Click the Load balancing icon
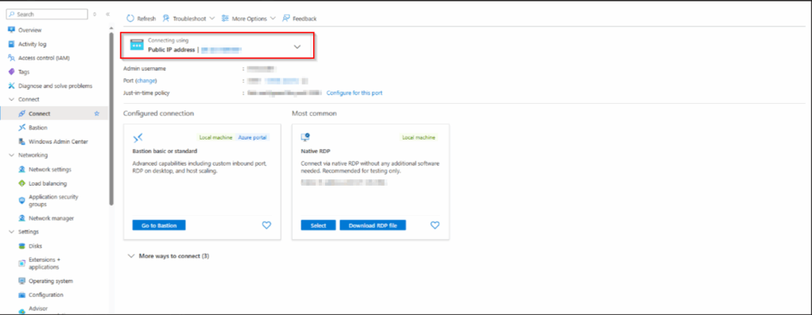This screenshot has height=315, width=812. click(x=21, y=183)
